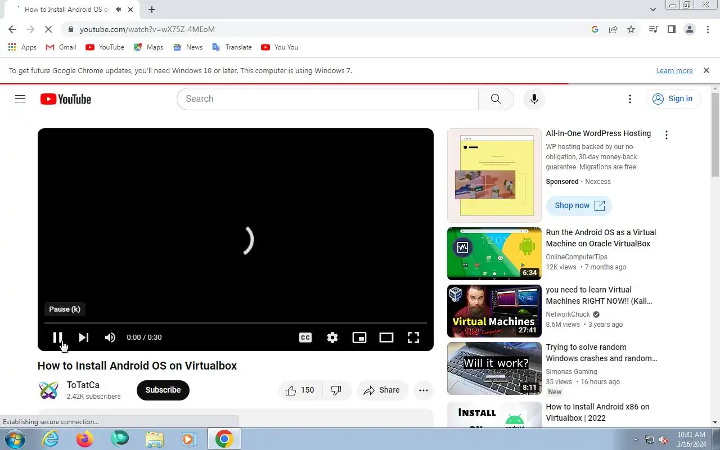Open the Apps bookmark
720x450 pixels.
pos(22,47)
